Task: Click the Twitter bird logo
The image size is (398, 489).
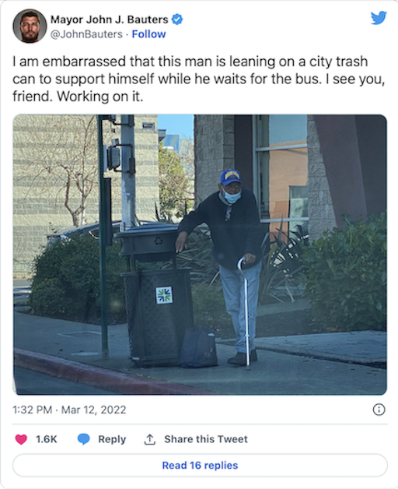Action: coord(379,17)
